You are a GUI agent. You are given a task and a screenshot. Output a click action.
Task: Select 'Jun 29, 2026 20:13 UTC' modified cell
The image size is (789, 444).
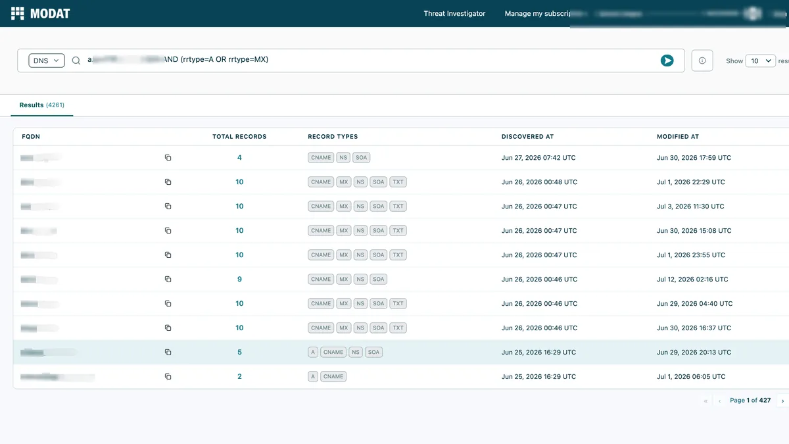coord(694,353)
